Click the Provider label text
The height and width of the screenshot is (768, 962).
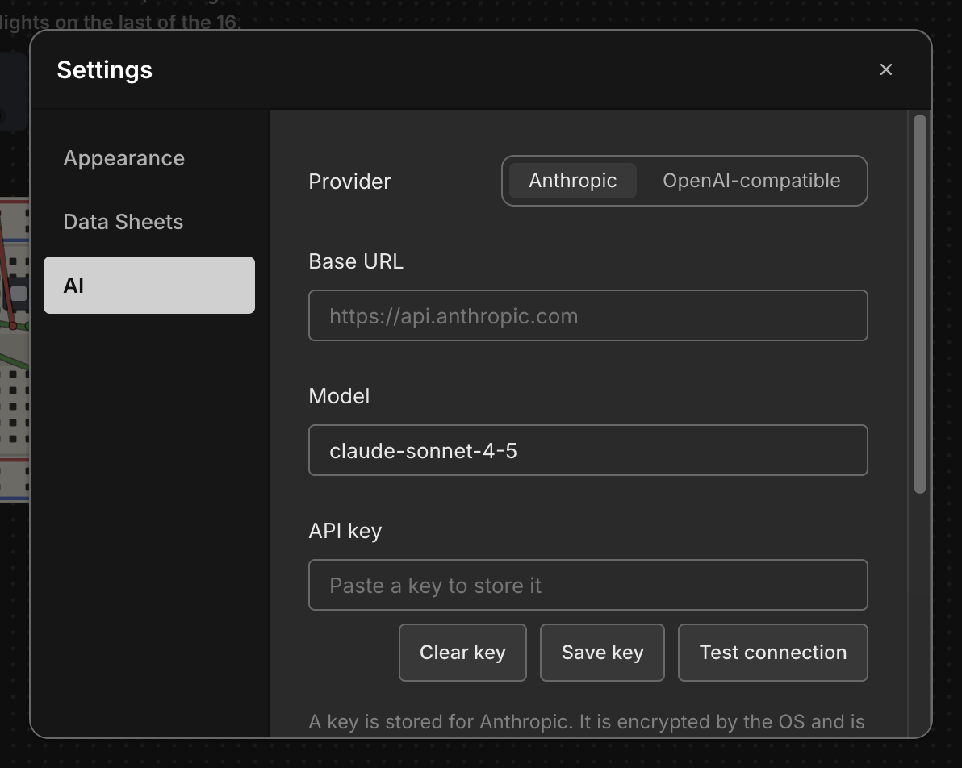tap(349, 182)
